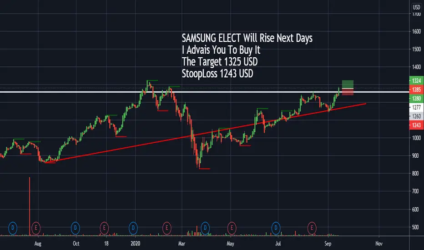Image resolution: width=424 pixels, height=250 pixels.
Task: Select the text 'The Target 1325 USD'
Action: coord(220,62)
